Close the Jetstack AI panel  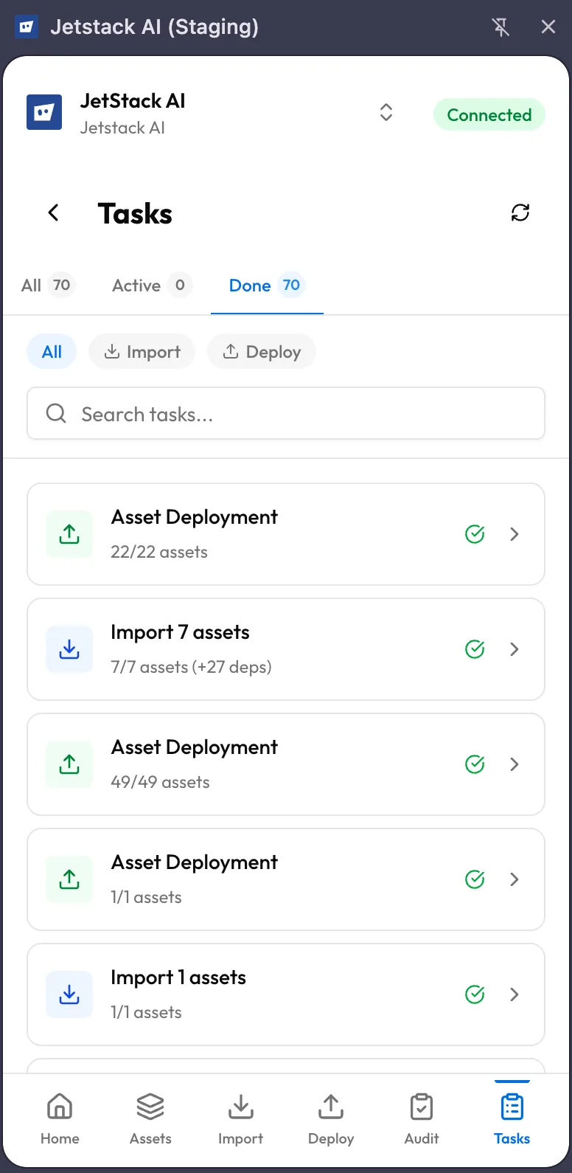[548, 27]
